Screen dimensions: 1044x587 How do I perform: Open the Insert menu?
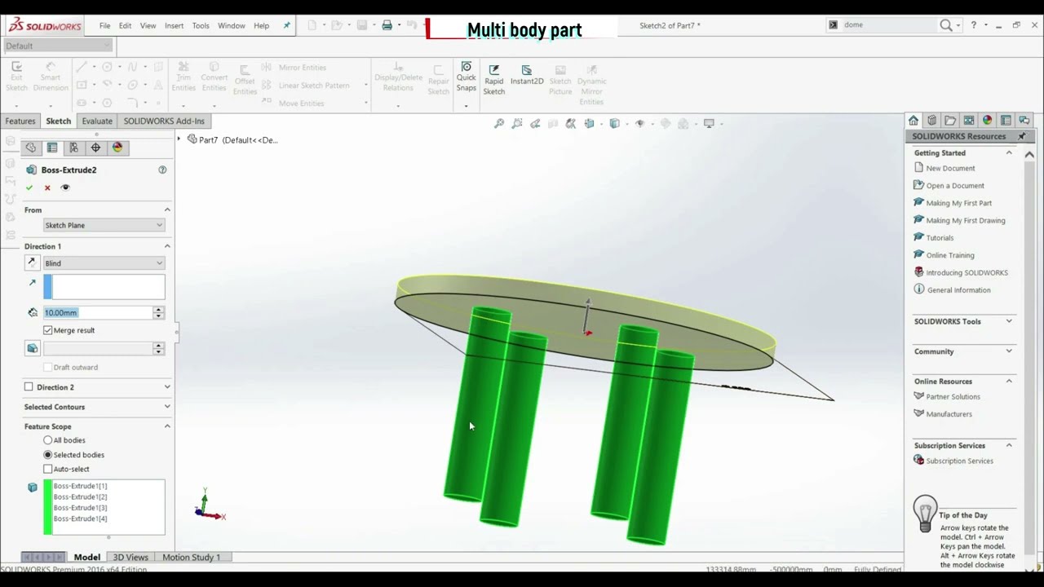[x=175, y=25]
